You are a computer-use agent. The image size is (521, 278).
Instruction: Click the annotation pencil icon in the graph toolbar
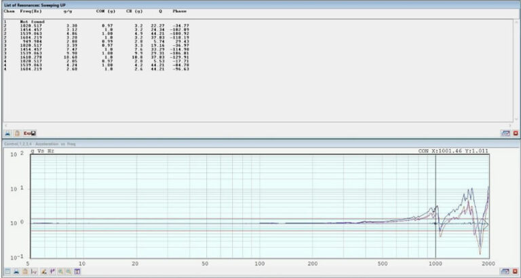43,271
